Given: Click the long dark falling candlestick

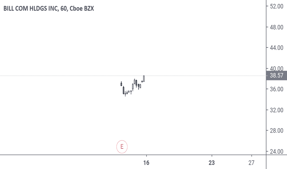Looking at the screenshot, I should click(123, 90).
